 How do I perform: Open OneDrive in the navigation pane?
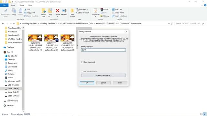tap(11, 47)
